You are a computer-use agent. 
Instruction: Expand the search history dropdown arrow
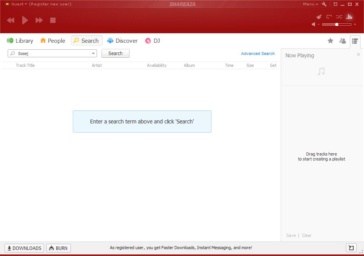(x=93, y=53)
